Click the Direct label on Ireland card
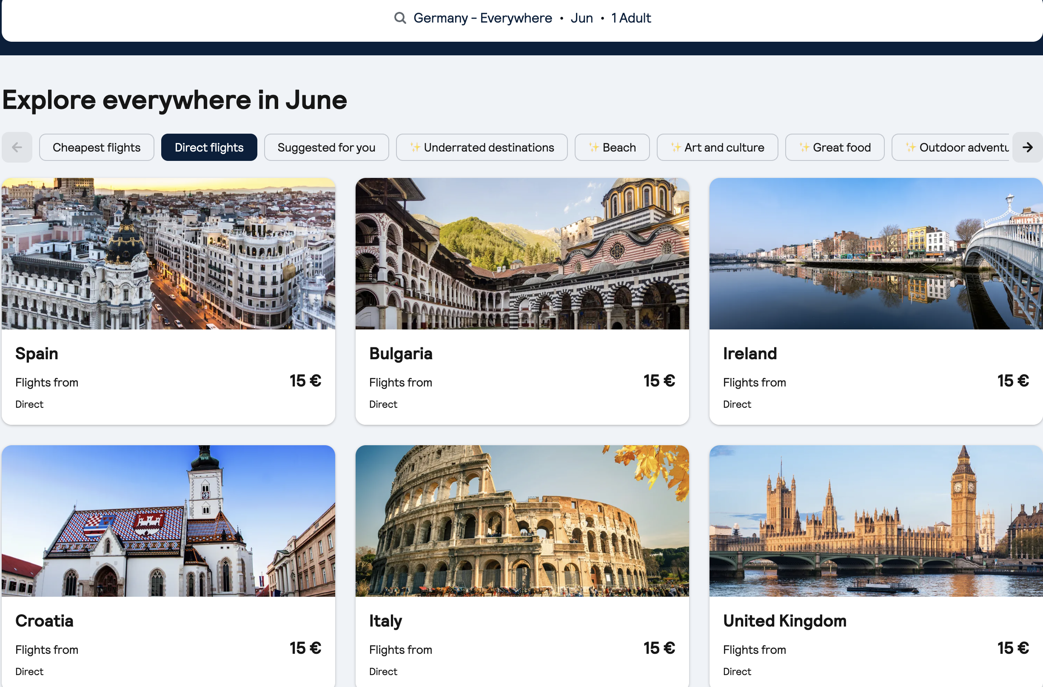Image resolution: width=1043 pixels, height=687 pixels. click(x=737, y=404)
